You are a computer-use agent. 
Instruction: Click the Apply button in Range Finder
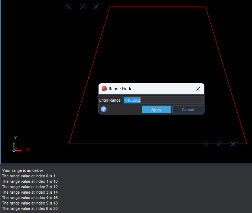click(x=156, y=110)
